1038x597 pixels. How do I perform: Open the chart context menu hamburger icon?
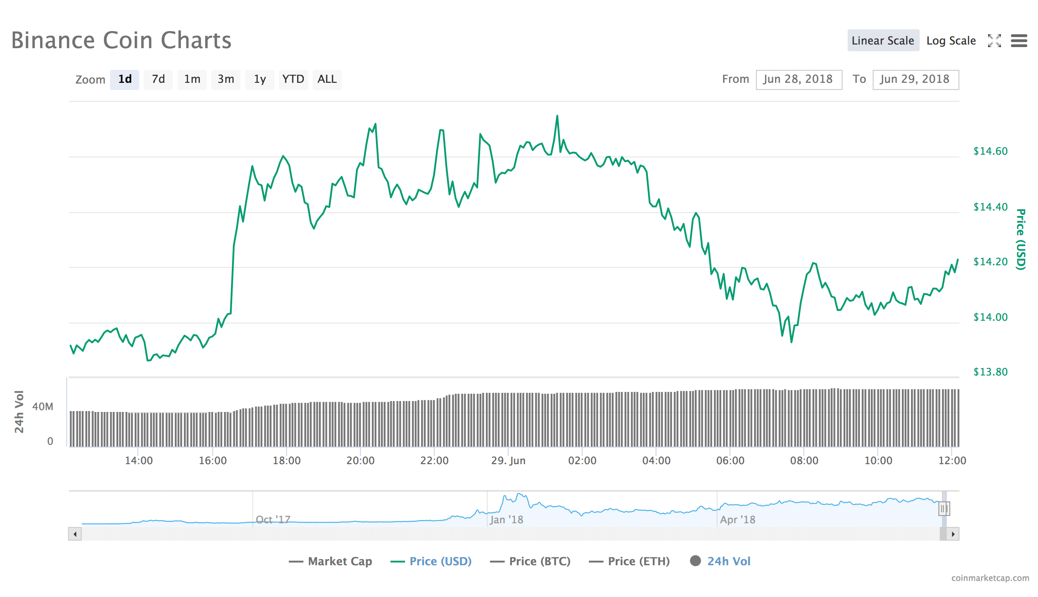[x=1019, y=41]
